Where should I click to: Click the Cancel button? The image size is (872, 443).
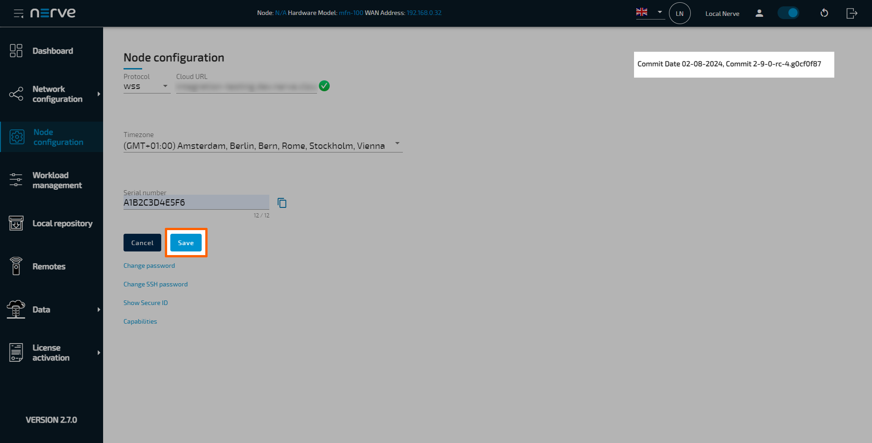tap(142, 243)
